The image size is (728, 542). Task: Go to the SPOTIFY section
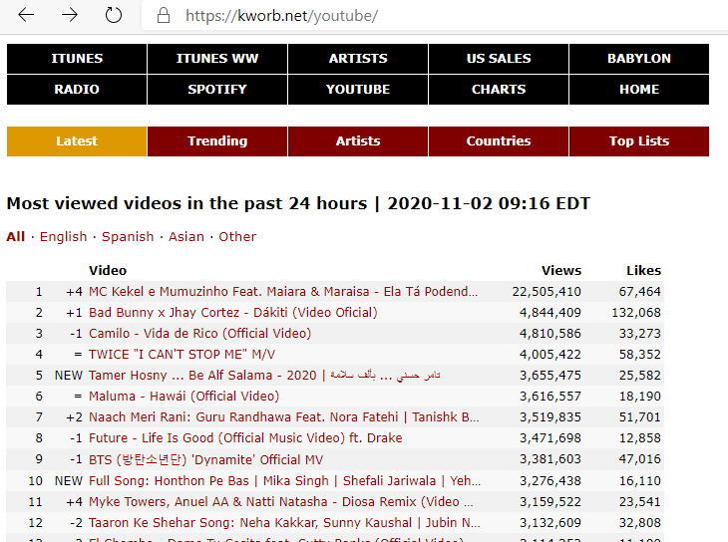click(217, 90)
